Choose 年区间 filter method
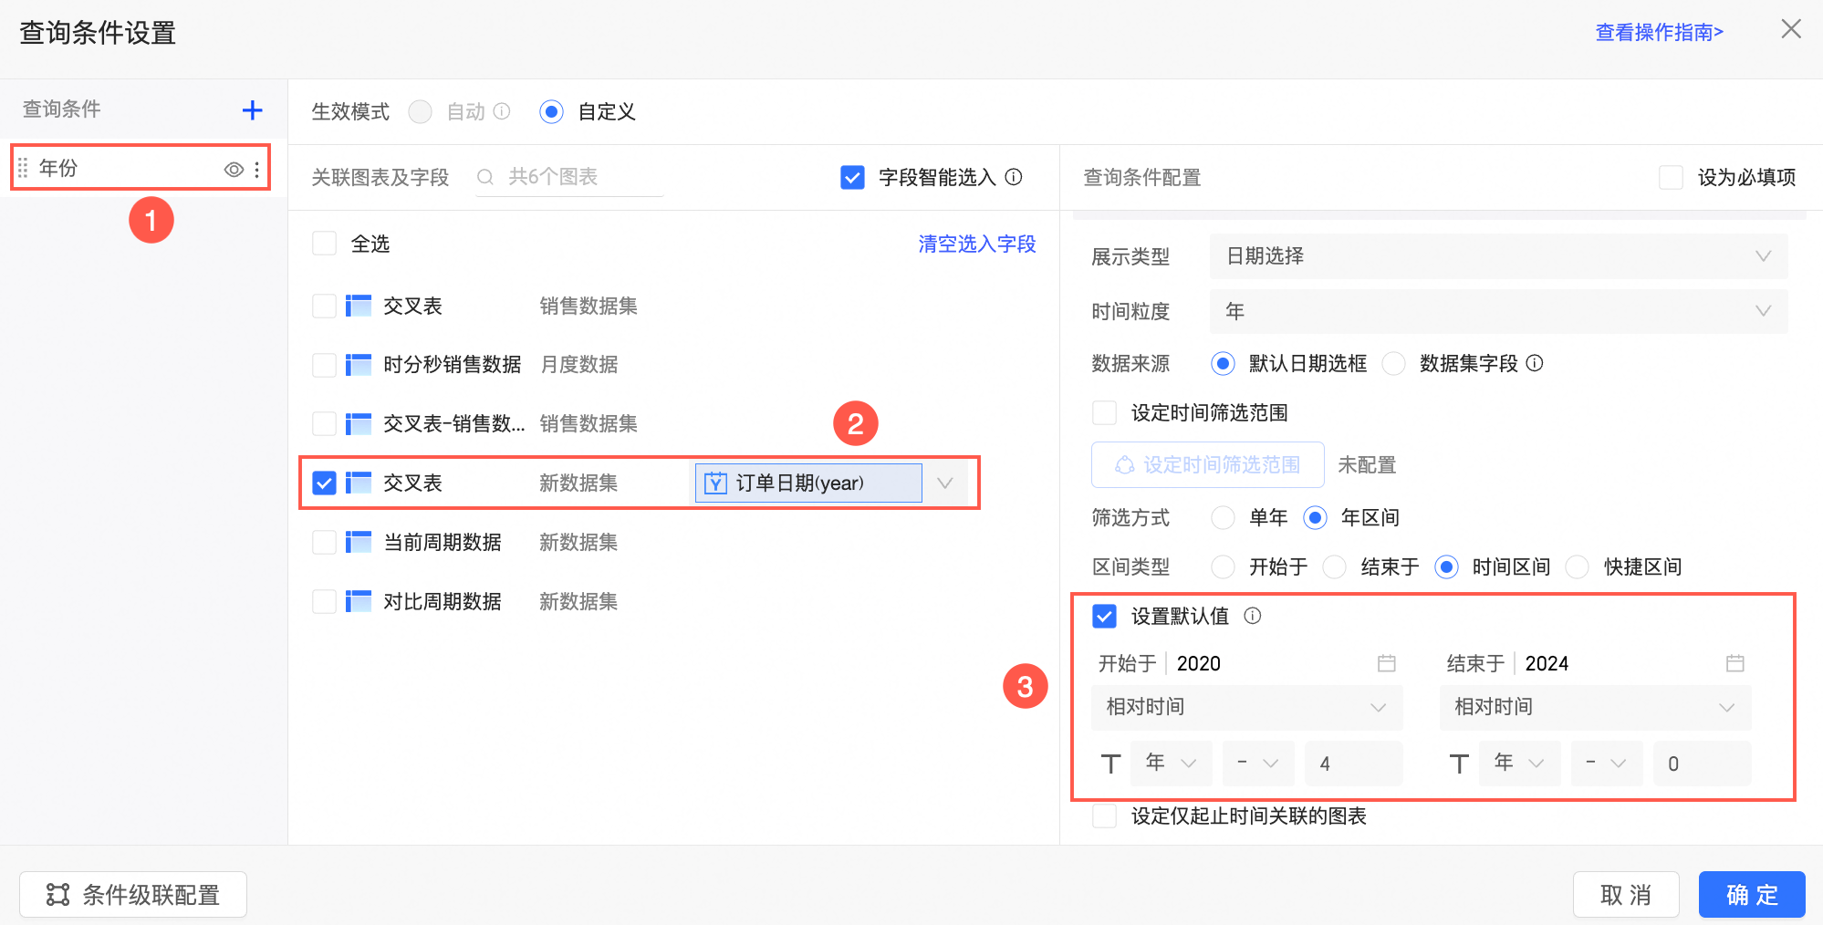Screen dimensions: 1823x925 1315,518
